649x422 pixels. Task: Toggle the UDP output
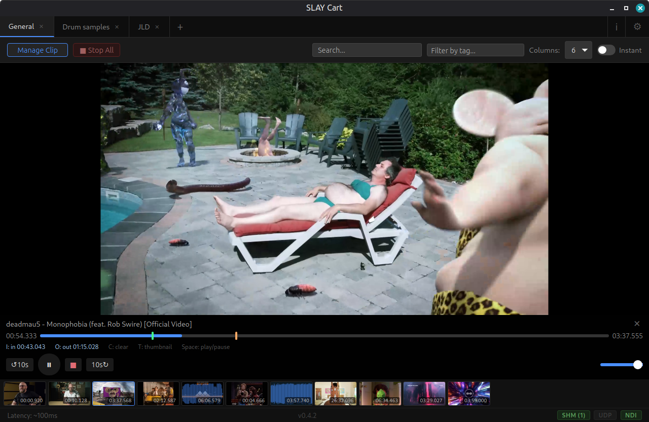[605, 415]
